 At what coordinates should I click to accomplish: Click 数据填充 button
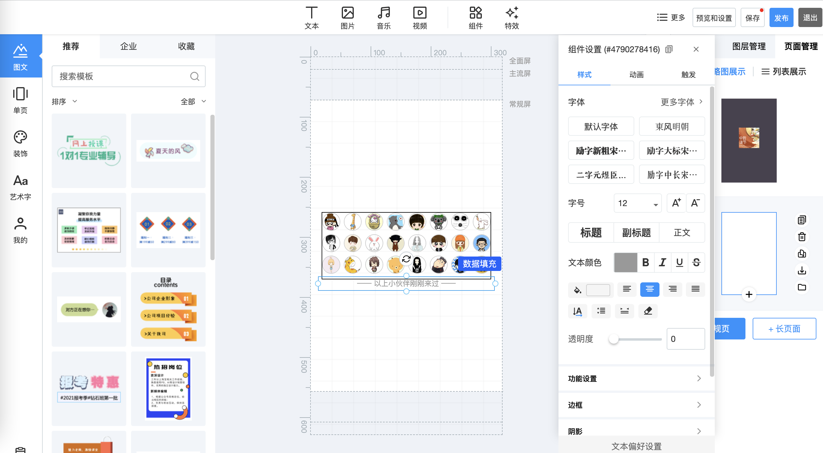[479, 264]
